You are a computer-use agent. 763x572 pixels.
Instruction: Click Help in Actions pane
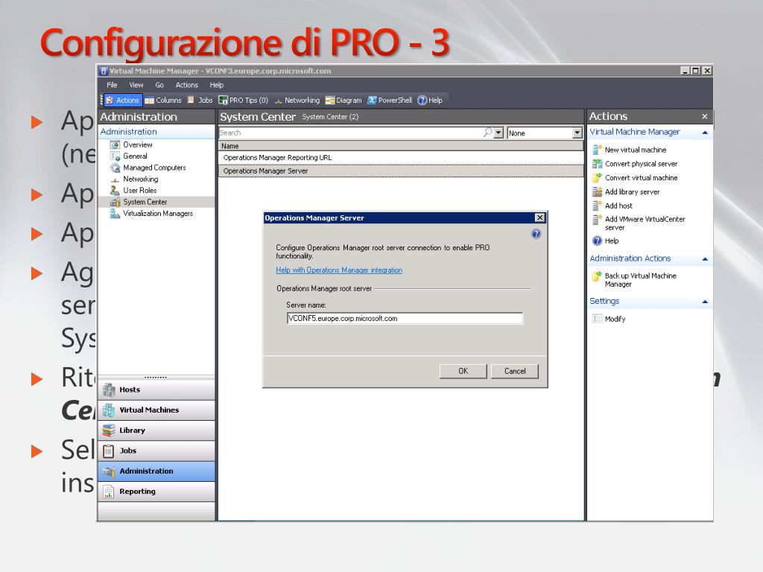(606, 241)
